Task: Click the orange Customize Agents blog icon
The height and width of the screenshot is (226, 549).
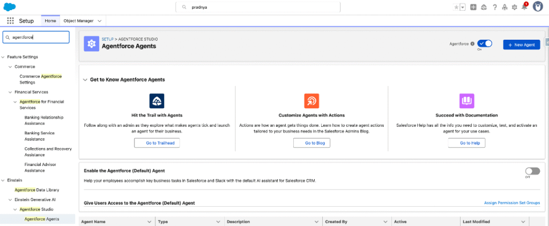Action: (311, 101)
